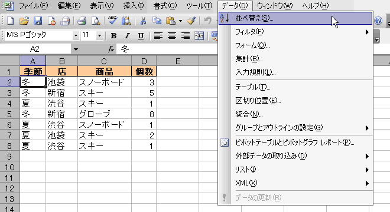Open the MS Pゴシック font dropdown
Image resolution: width=390 pixels, height=212 pixels.
click(x=76, y=36)
